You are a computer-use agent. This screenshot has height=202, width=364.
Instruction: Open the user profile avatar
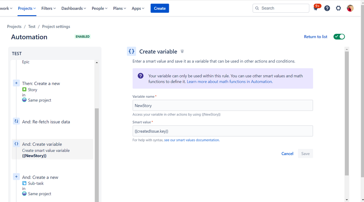pos(350,8)
